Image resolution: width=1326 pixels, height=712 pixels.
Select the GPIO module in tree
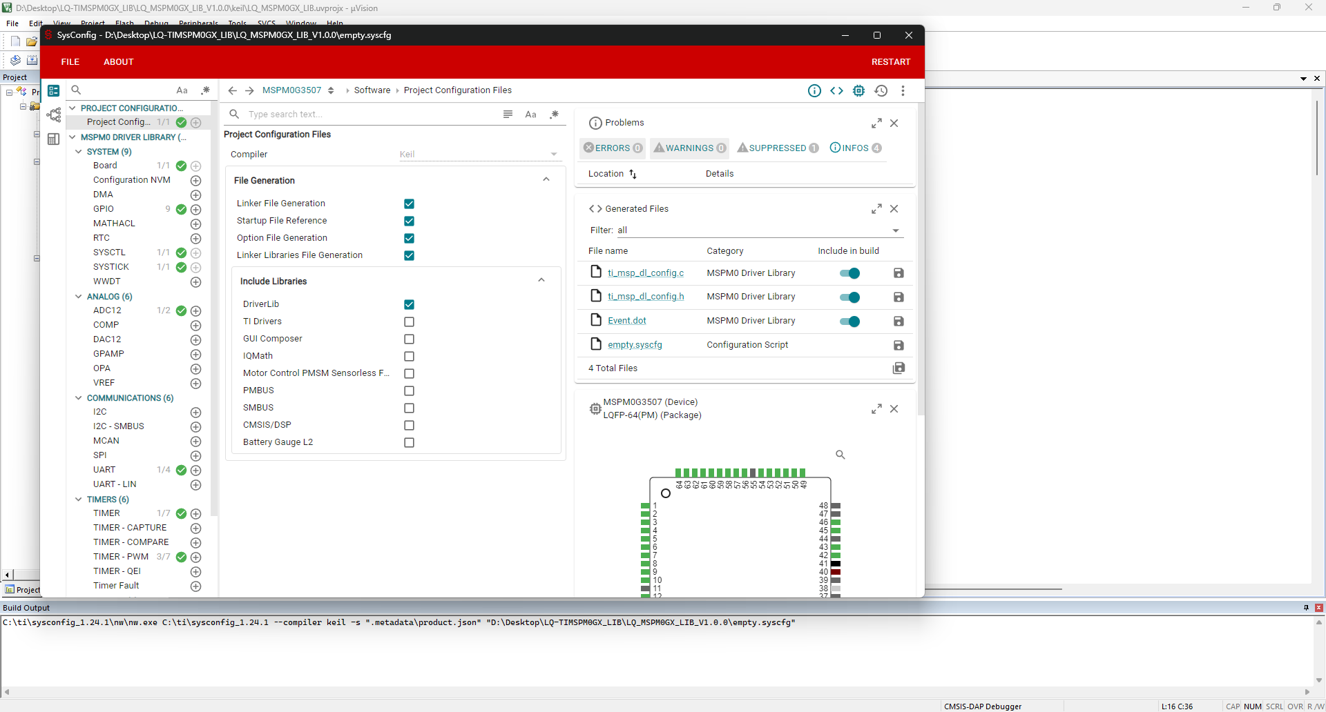(x=104, y=209)
